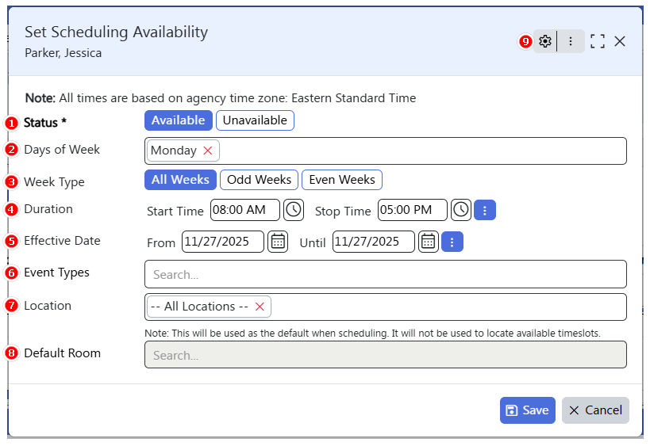This screenshot has width=650, height=446.
Task: Click the From date field
Action: pyautogui.click(x=222, y=242)
